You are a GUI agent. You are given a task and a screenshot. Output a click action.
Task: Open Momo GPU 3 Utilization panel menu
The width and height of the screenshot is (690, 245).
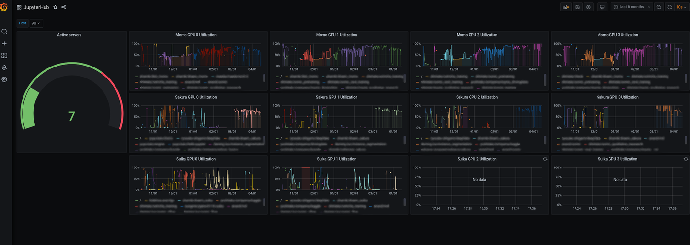coord(617,35)
